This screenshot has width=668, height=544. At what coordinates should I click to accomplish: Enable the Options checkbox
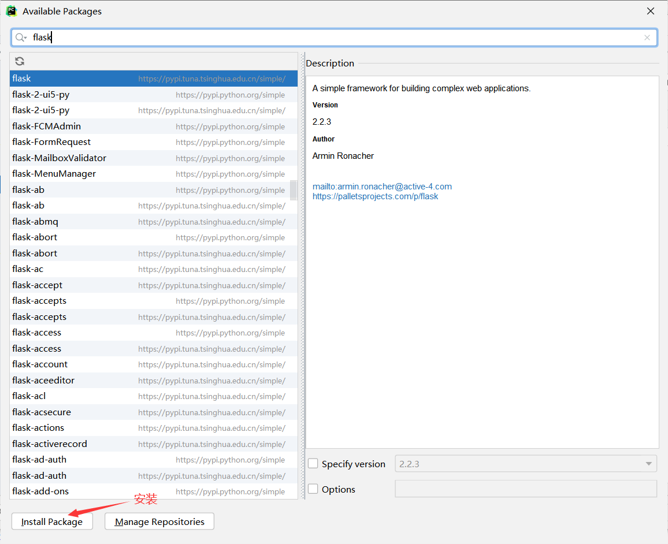[x=313, y=489]
